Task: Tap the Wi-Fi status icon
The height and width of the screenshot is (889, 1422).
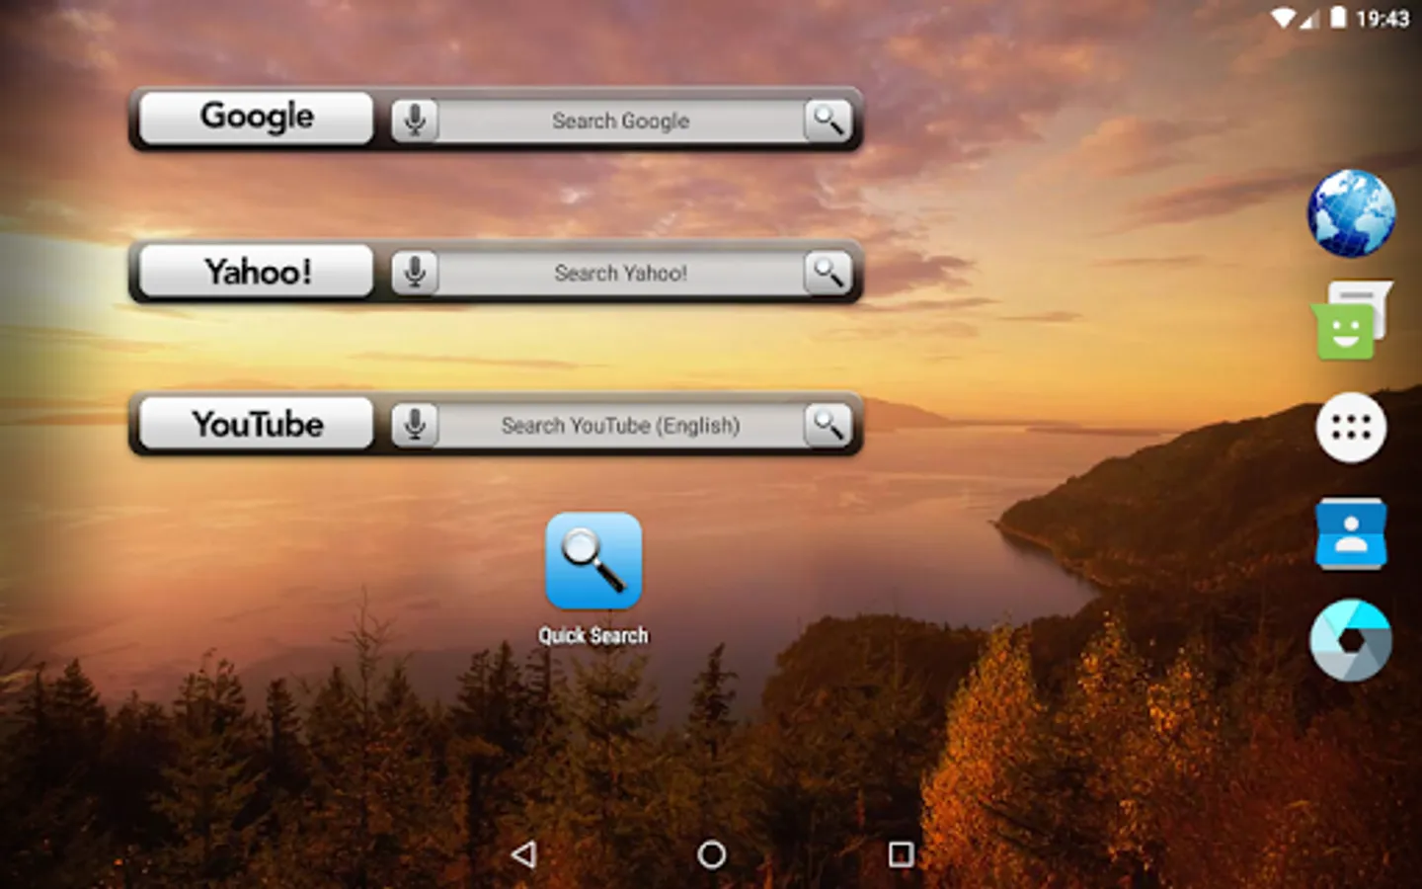Action: tap(1283, 18)
